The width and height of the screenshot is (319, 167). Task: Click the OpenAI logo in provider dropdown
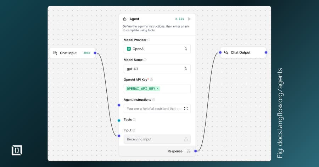click(x=129, y=49)
